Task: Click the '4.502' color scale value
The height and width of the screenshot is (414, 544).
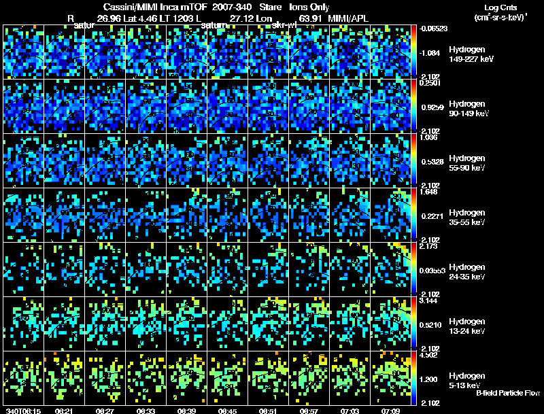Action: coord(428,355)
